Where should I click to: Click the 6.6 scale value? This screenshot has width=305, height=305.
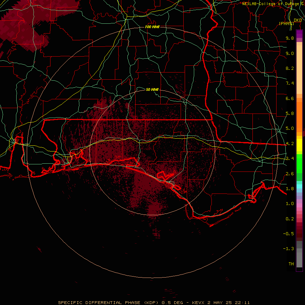(290, 98)
